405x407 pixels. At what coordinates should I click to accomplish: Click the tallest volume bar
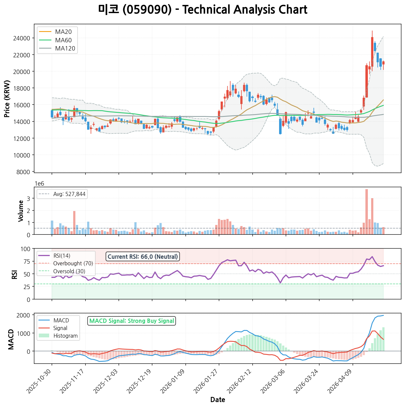pos(366,212)
